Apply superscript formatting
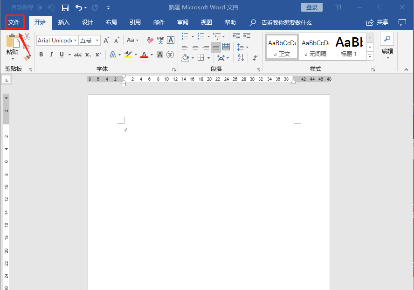 pyautogui.click(x=98, y=55)
